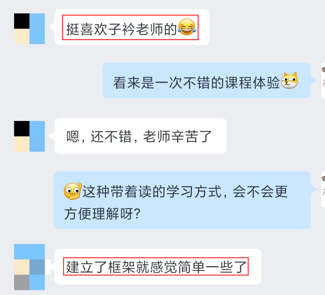Open avatar beside 嗯，还不错，老师辛苦了 message
This screenshot has height=295, width=325.
[29, 136]
